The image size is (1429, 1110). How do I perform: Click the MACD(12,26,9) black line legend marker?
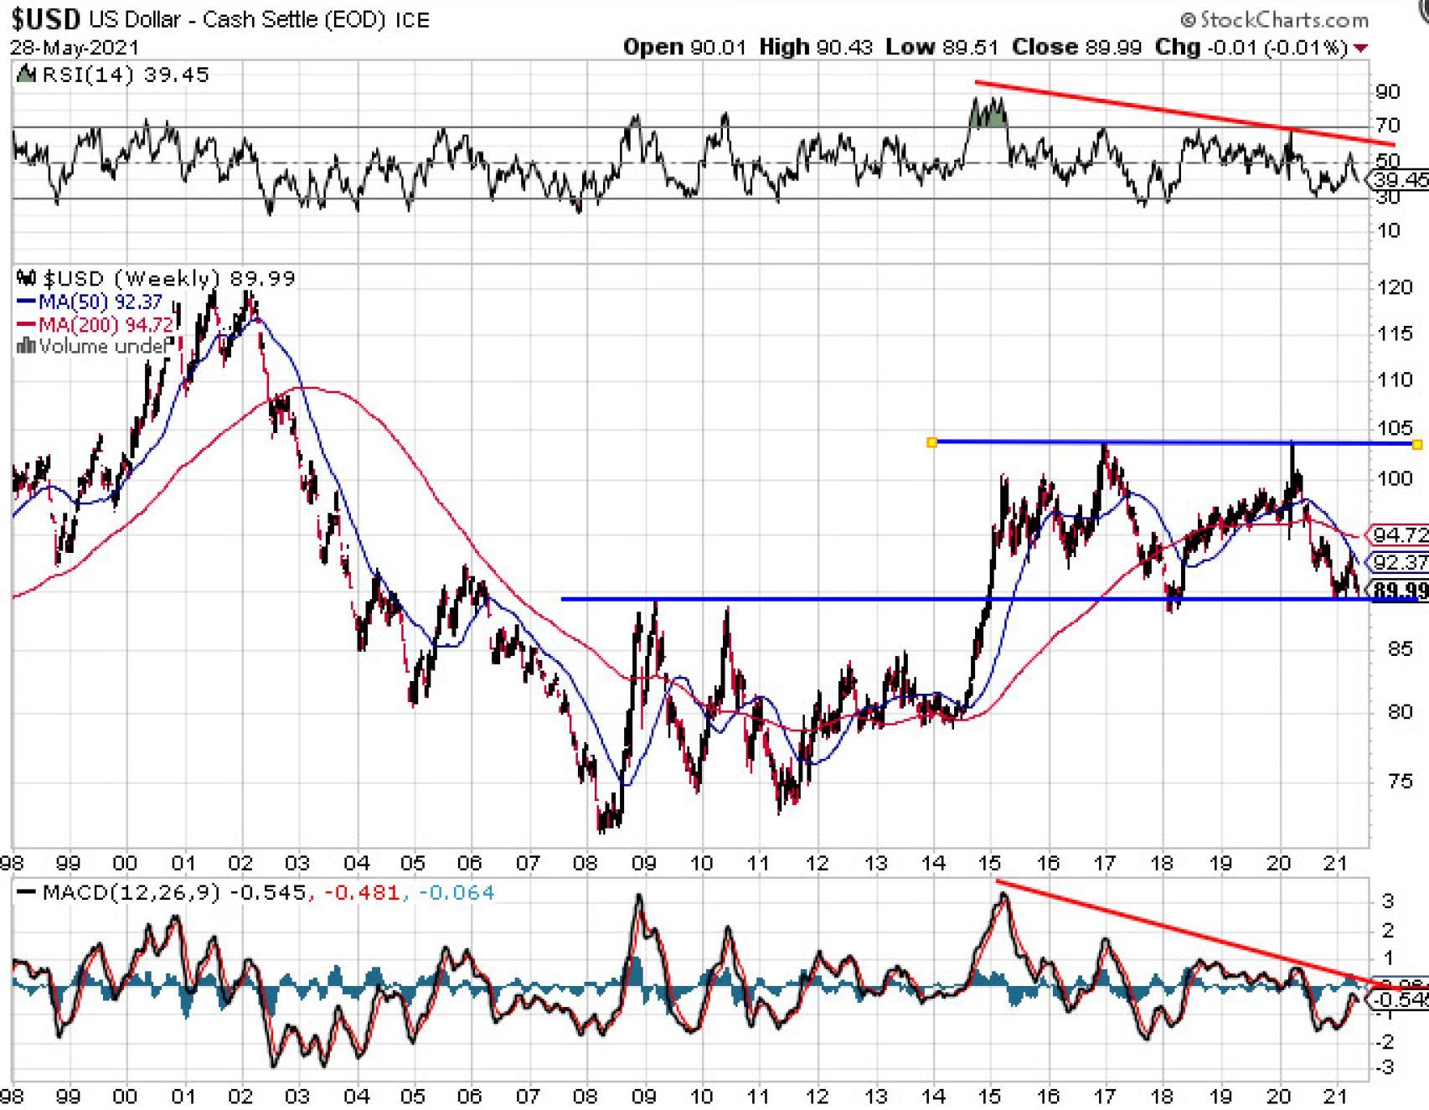click(26, 893)
